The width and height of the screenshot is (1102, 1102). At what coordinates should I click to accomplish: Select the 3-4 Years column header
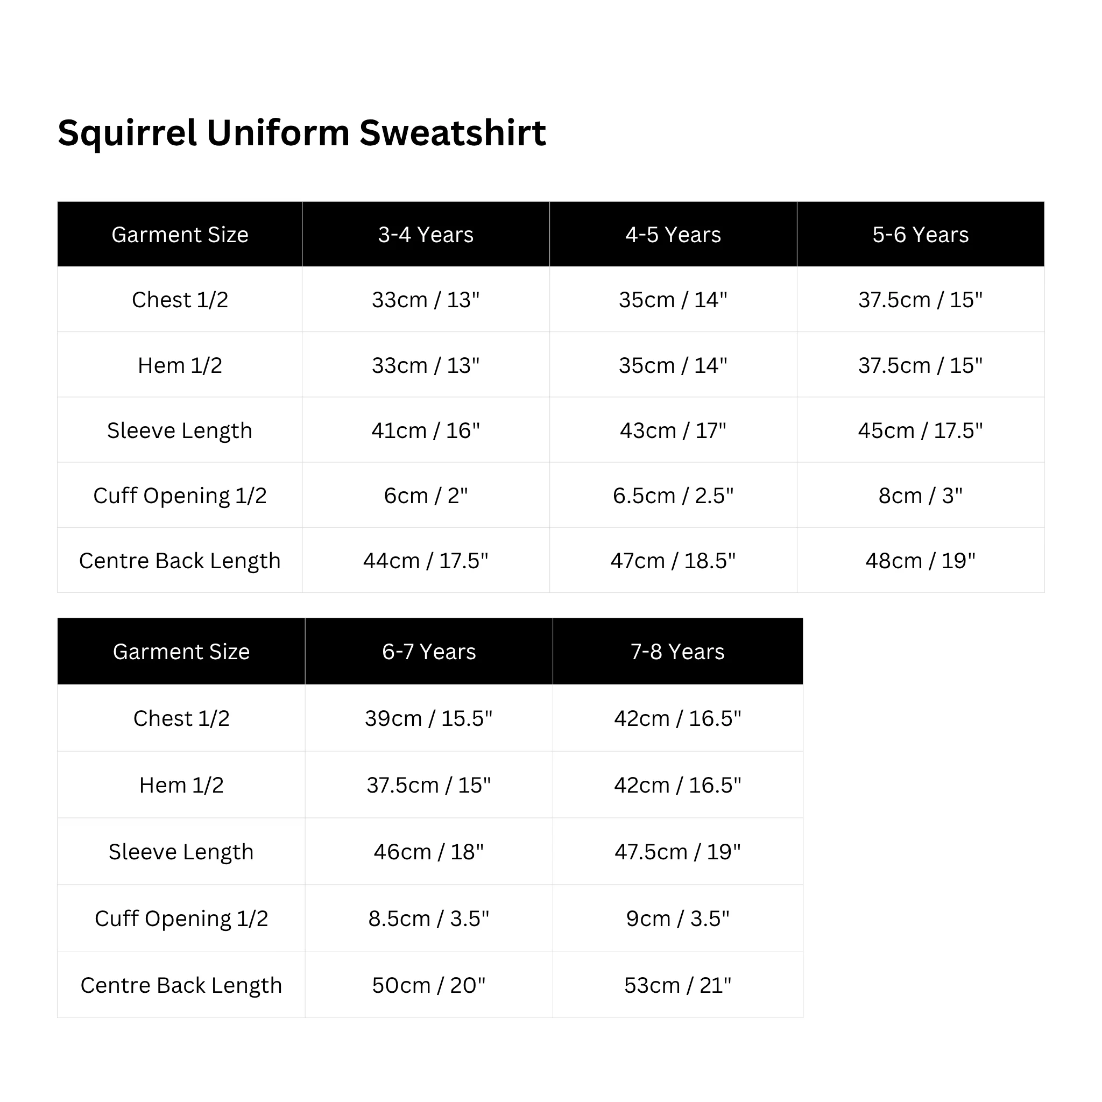pos(426,235)
